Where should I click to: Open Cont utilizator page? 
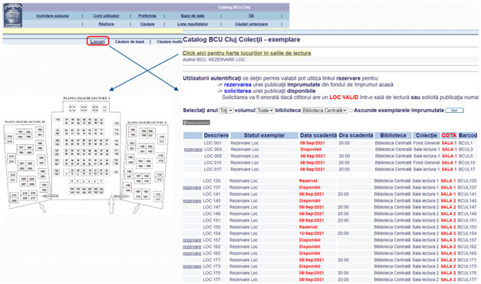[106, 15]
